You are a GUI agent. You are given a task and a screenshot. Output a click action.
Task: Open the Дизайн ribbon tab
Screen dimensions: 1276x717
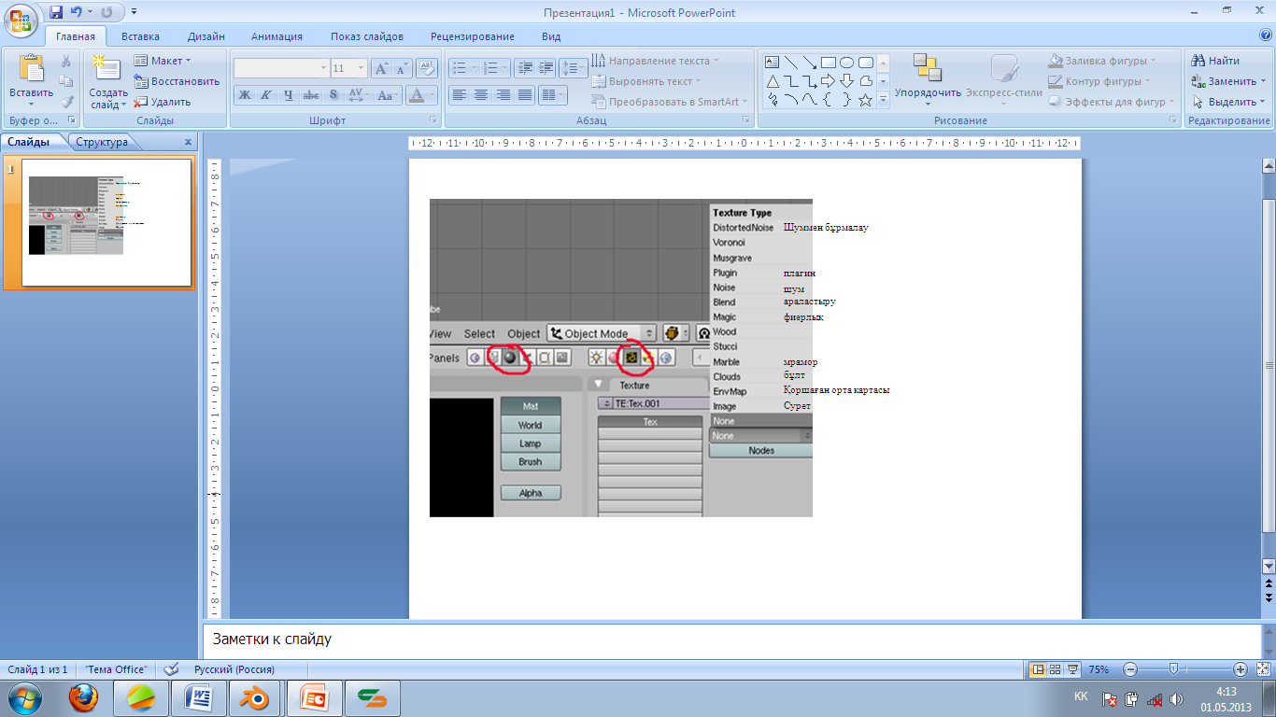[x=206, y=36]
